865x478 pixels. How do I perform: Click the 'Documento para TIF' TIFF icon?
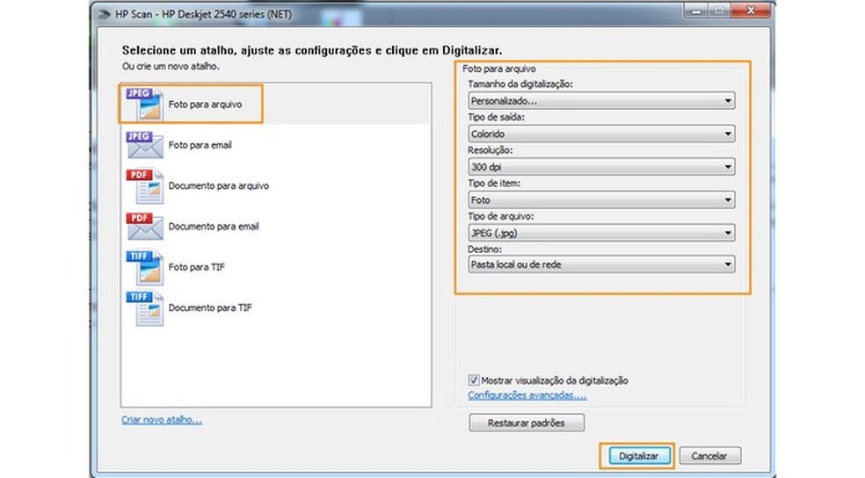pos(144,308)
